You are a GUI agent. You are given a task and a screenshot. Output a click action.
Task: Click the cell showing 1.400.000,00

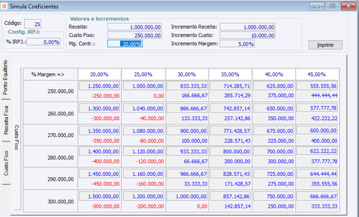[x=99, y=152]
